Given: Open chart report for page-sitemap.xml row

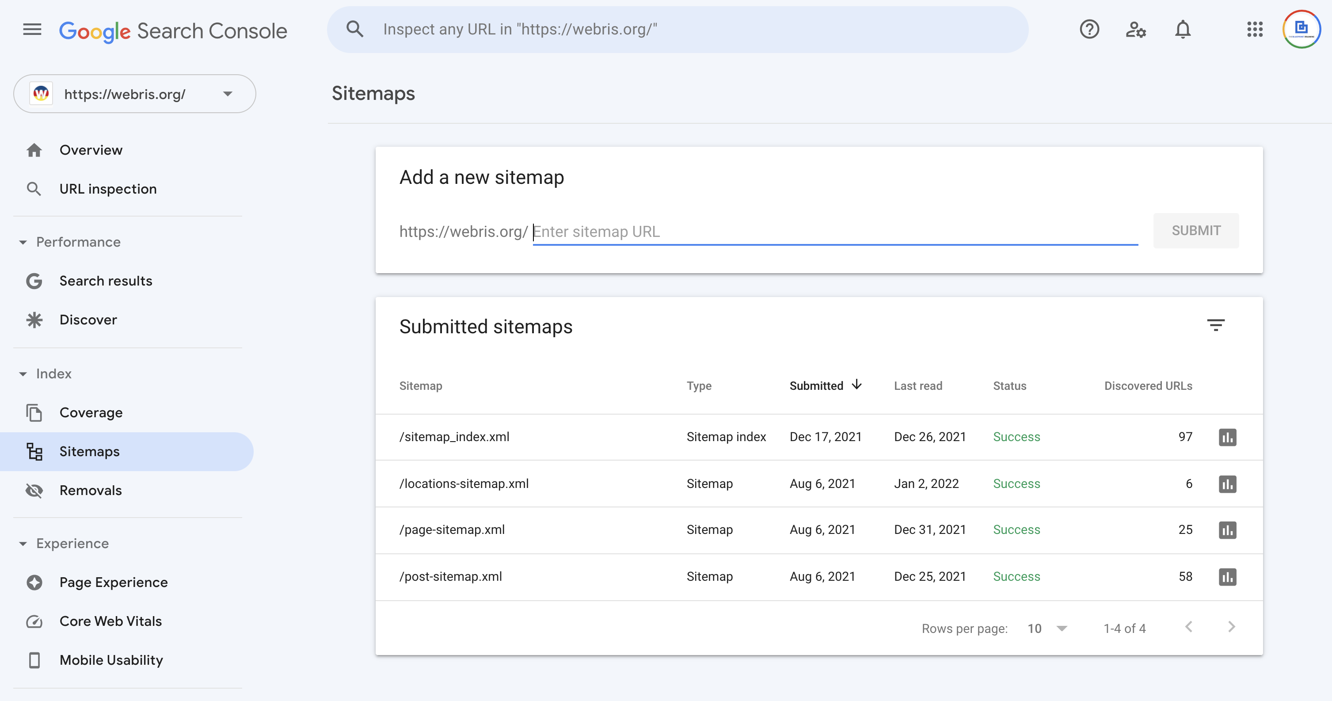Looking at the screenshot, I should 1228,530.
